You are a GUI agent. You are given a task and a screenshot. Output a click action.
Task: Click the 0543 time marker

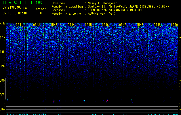tap(54, 25)
